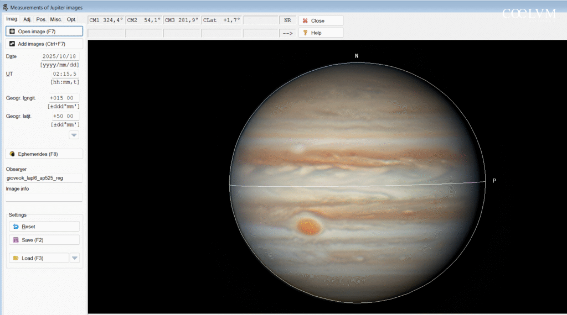567x315 pixels.
Task: Click the NR button
Action: coord(287,20)
